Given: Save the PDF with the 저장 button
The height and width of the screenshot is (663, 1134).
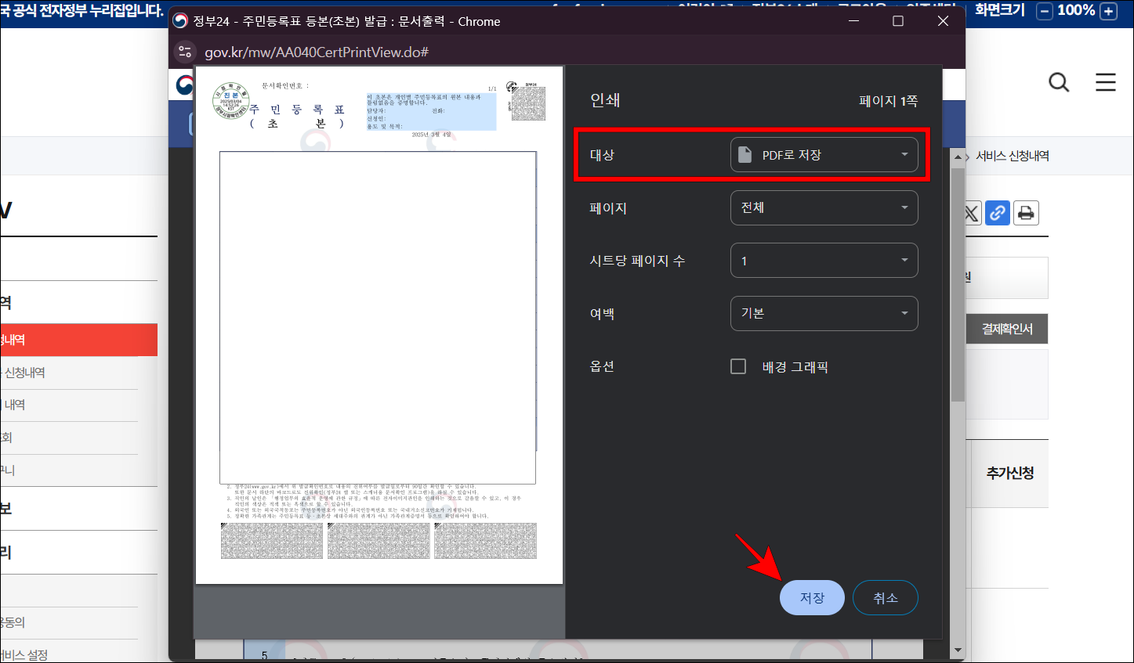Looking at the screenshot, I should 812,597.
